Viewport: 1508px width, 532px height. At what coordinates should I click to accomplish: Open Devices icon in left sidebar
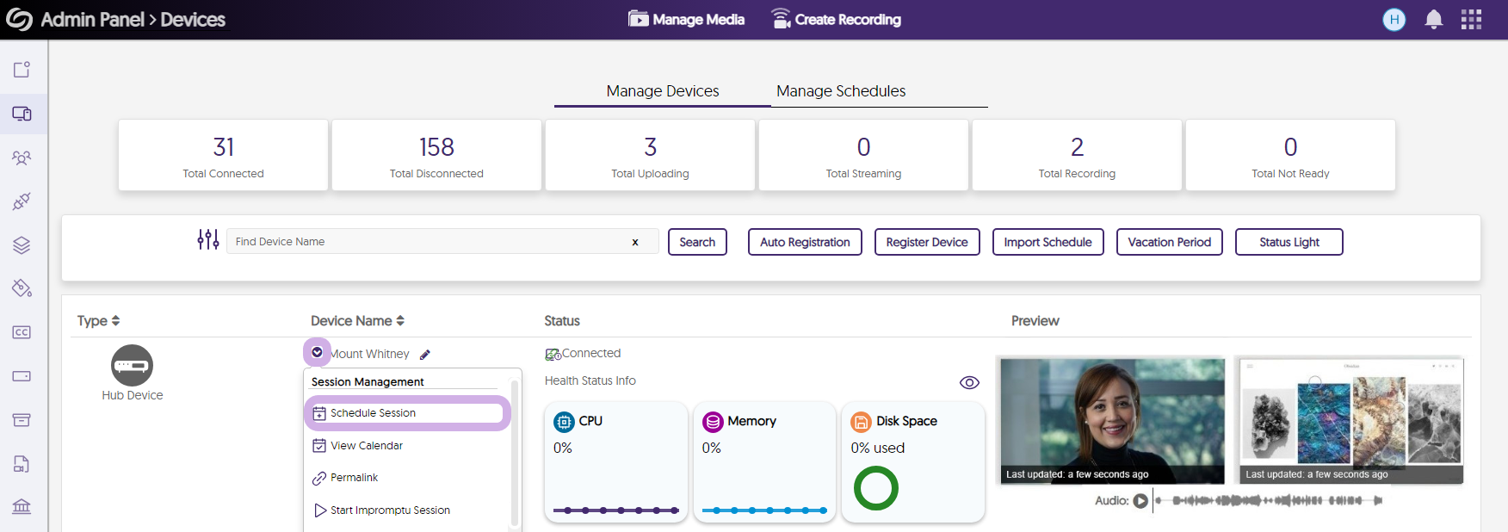coord(22,114)
